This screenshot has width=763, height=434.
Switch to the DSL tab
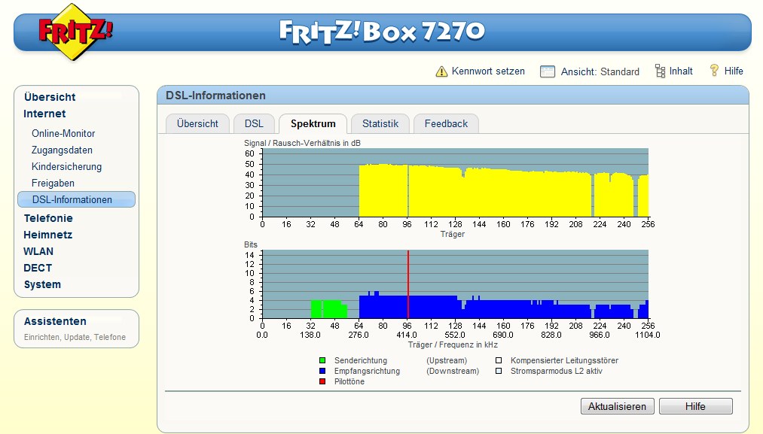254,123
